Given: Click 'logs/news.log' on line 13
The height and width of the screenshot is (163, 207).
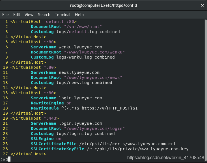Looking at the screenshot, I should pos(73,83).
